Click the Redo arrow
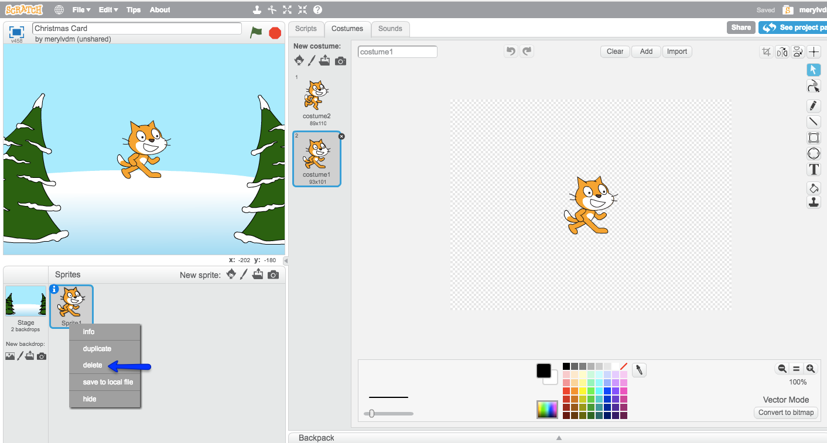 tap(527, 51)
